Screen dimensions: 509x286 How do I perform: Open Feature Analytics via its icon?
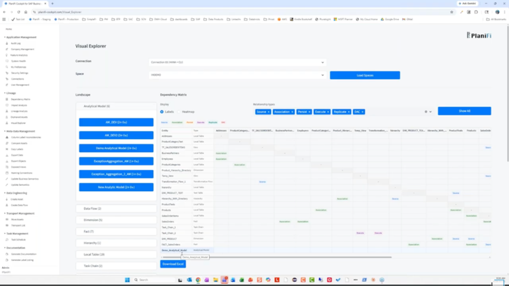click(7, 55)
